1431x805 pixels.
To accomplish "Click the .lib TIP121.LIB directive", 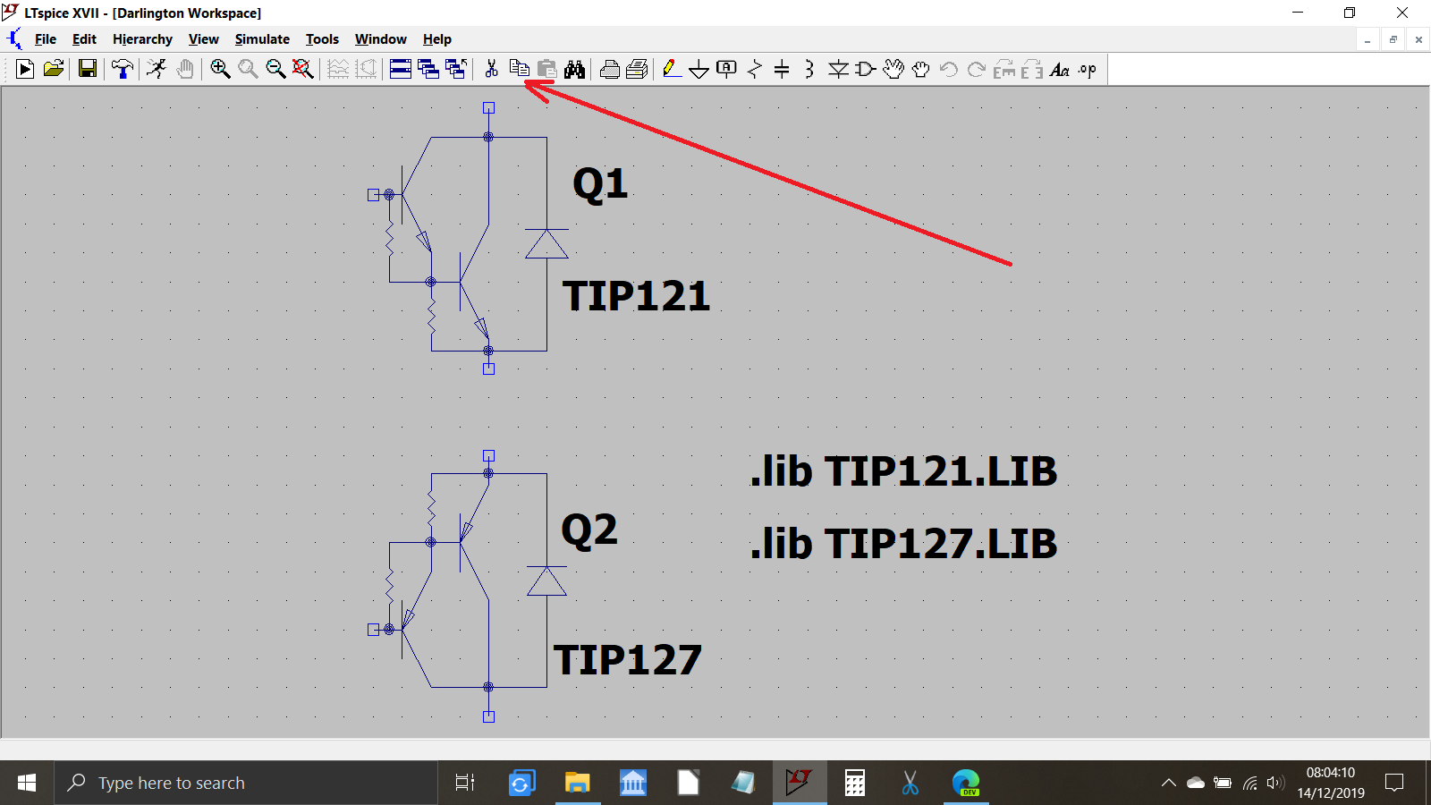I will (903, 471).
